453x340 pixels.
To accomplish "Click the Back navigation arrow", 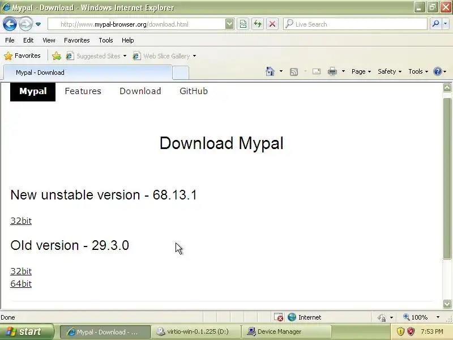I will [10, 24].
